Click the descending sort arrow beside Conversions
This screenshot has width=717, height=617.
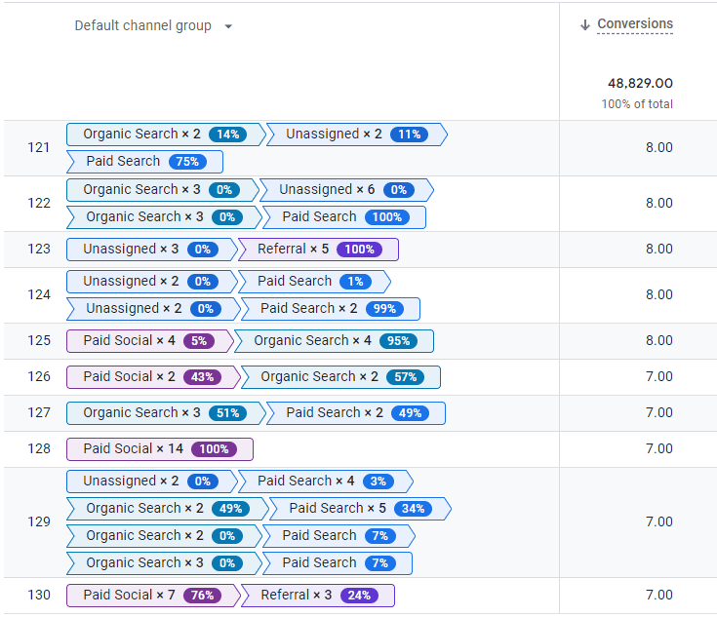pyautogui.click(x=585, y=25)
